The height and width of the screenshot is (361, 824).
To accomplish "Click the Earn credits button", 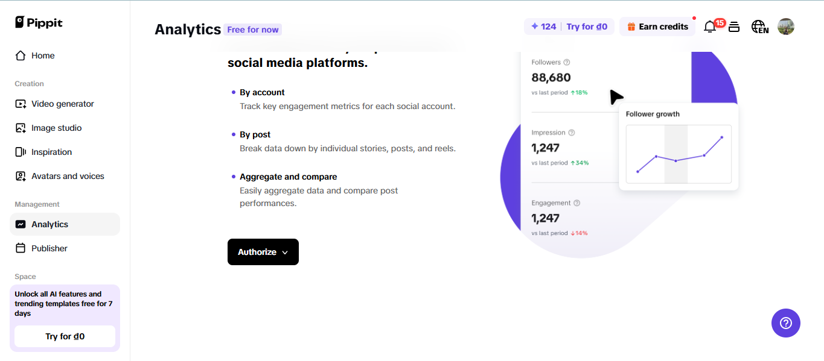I will [x=657, y=26].
